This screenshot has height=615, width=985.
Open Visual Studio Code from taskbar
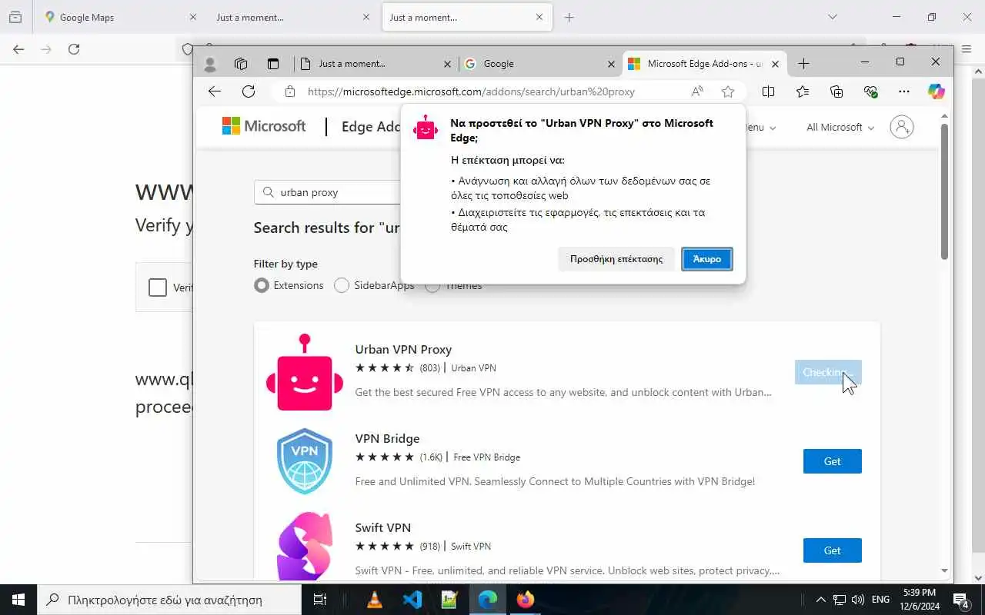coord(412,600)
